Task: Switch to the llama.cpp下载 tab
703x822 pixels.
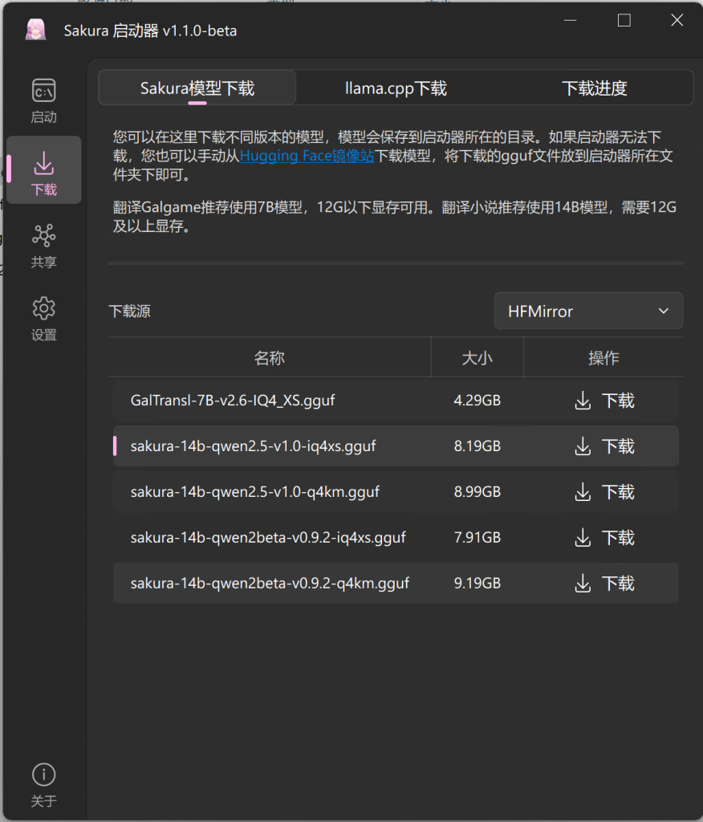Action: pyautogui.click(x=396, y=88)
